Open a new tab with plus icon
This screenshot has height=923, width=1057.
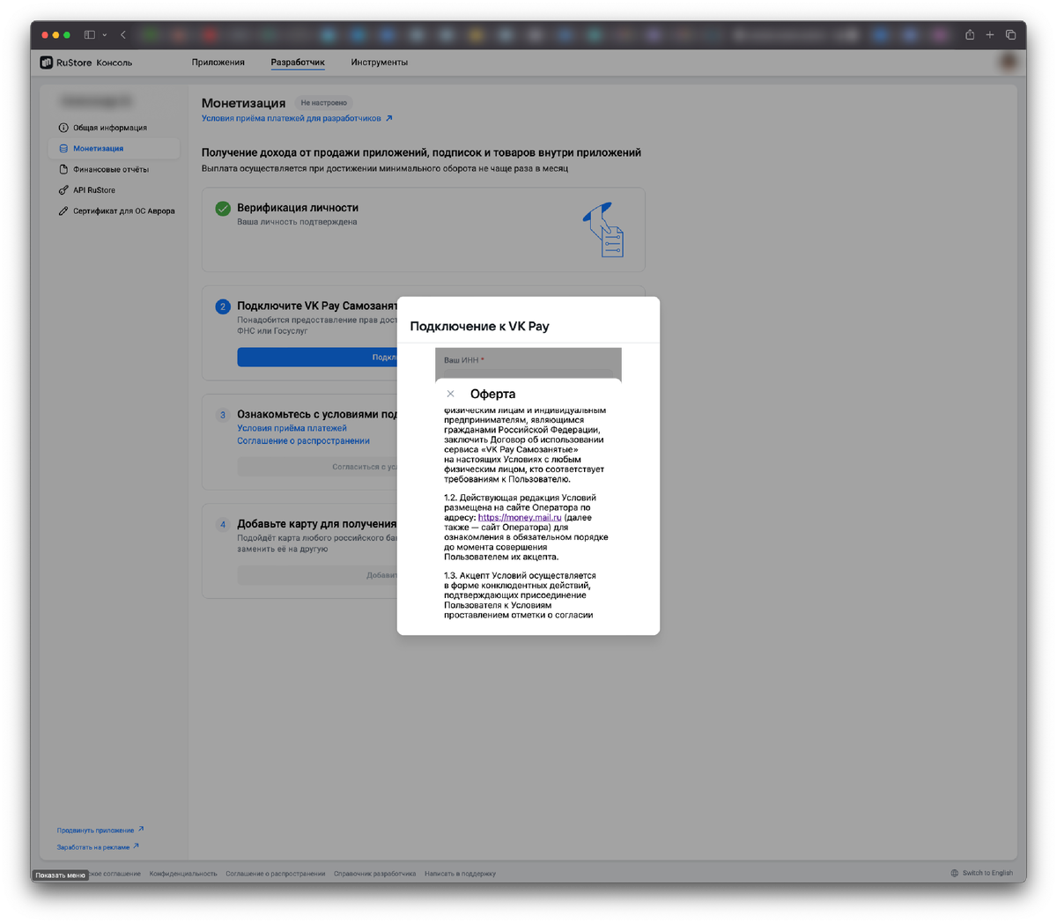coord(990,35)
